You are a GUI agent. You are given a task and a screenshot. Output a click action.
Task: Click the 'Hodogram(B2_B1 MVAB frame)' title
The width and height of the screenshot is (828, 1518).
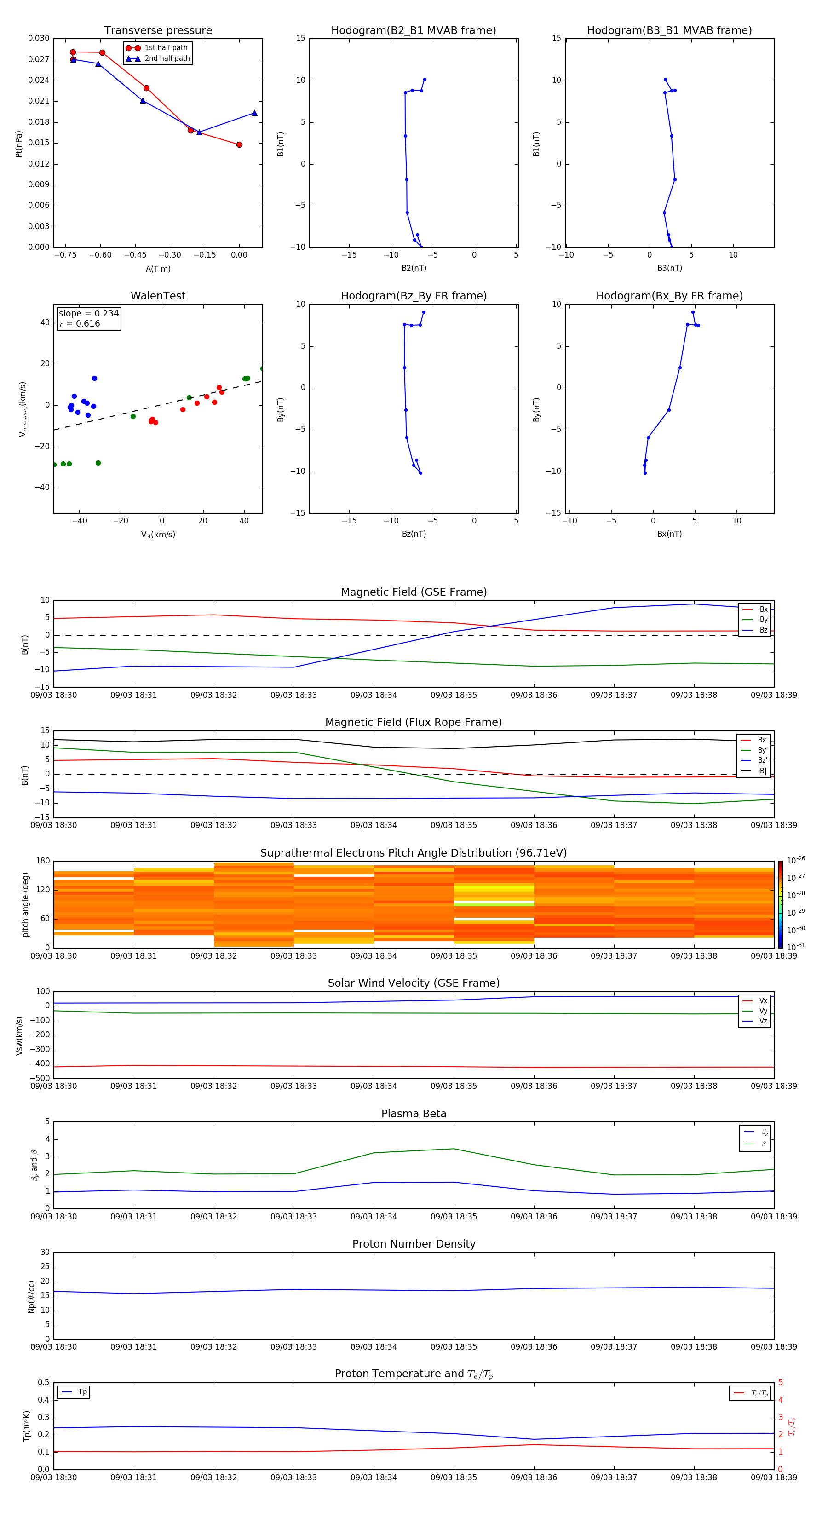click(x=414, y=31)
